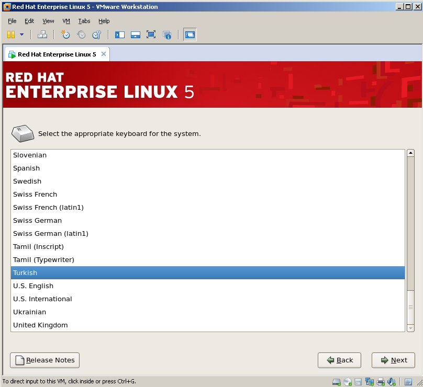Click the sound card status icon
Screen dimensions: 423x387
coord(392,382)
